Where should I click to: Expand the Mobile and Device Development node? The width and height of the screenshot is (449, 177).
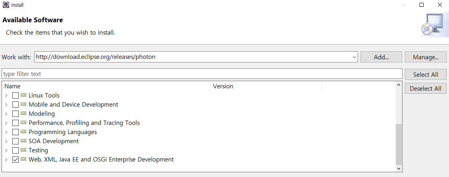click(x=6, y=105)
